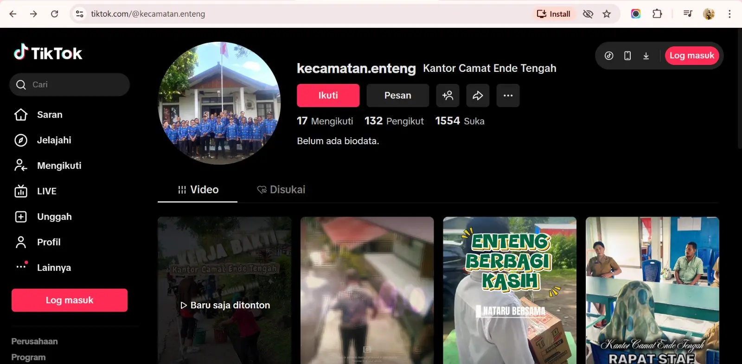Open the media control icon
The image size is (742, 364).
(688, 14)
